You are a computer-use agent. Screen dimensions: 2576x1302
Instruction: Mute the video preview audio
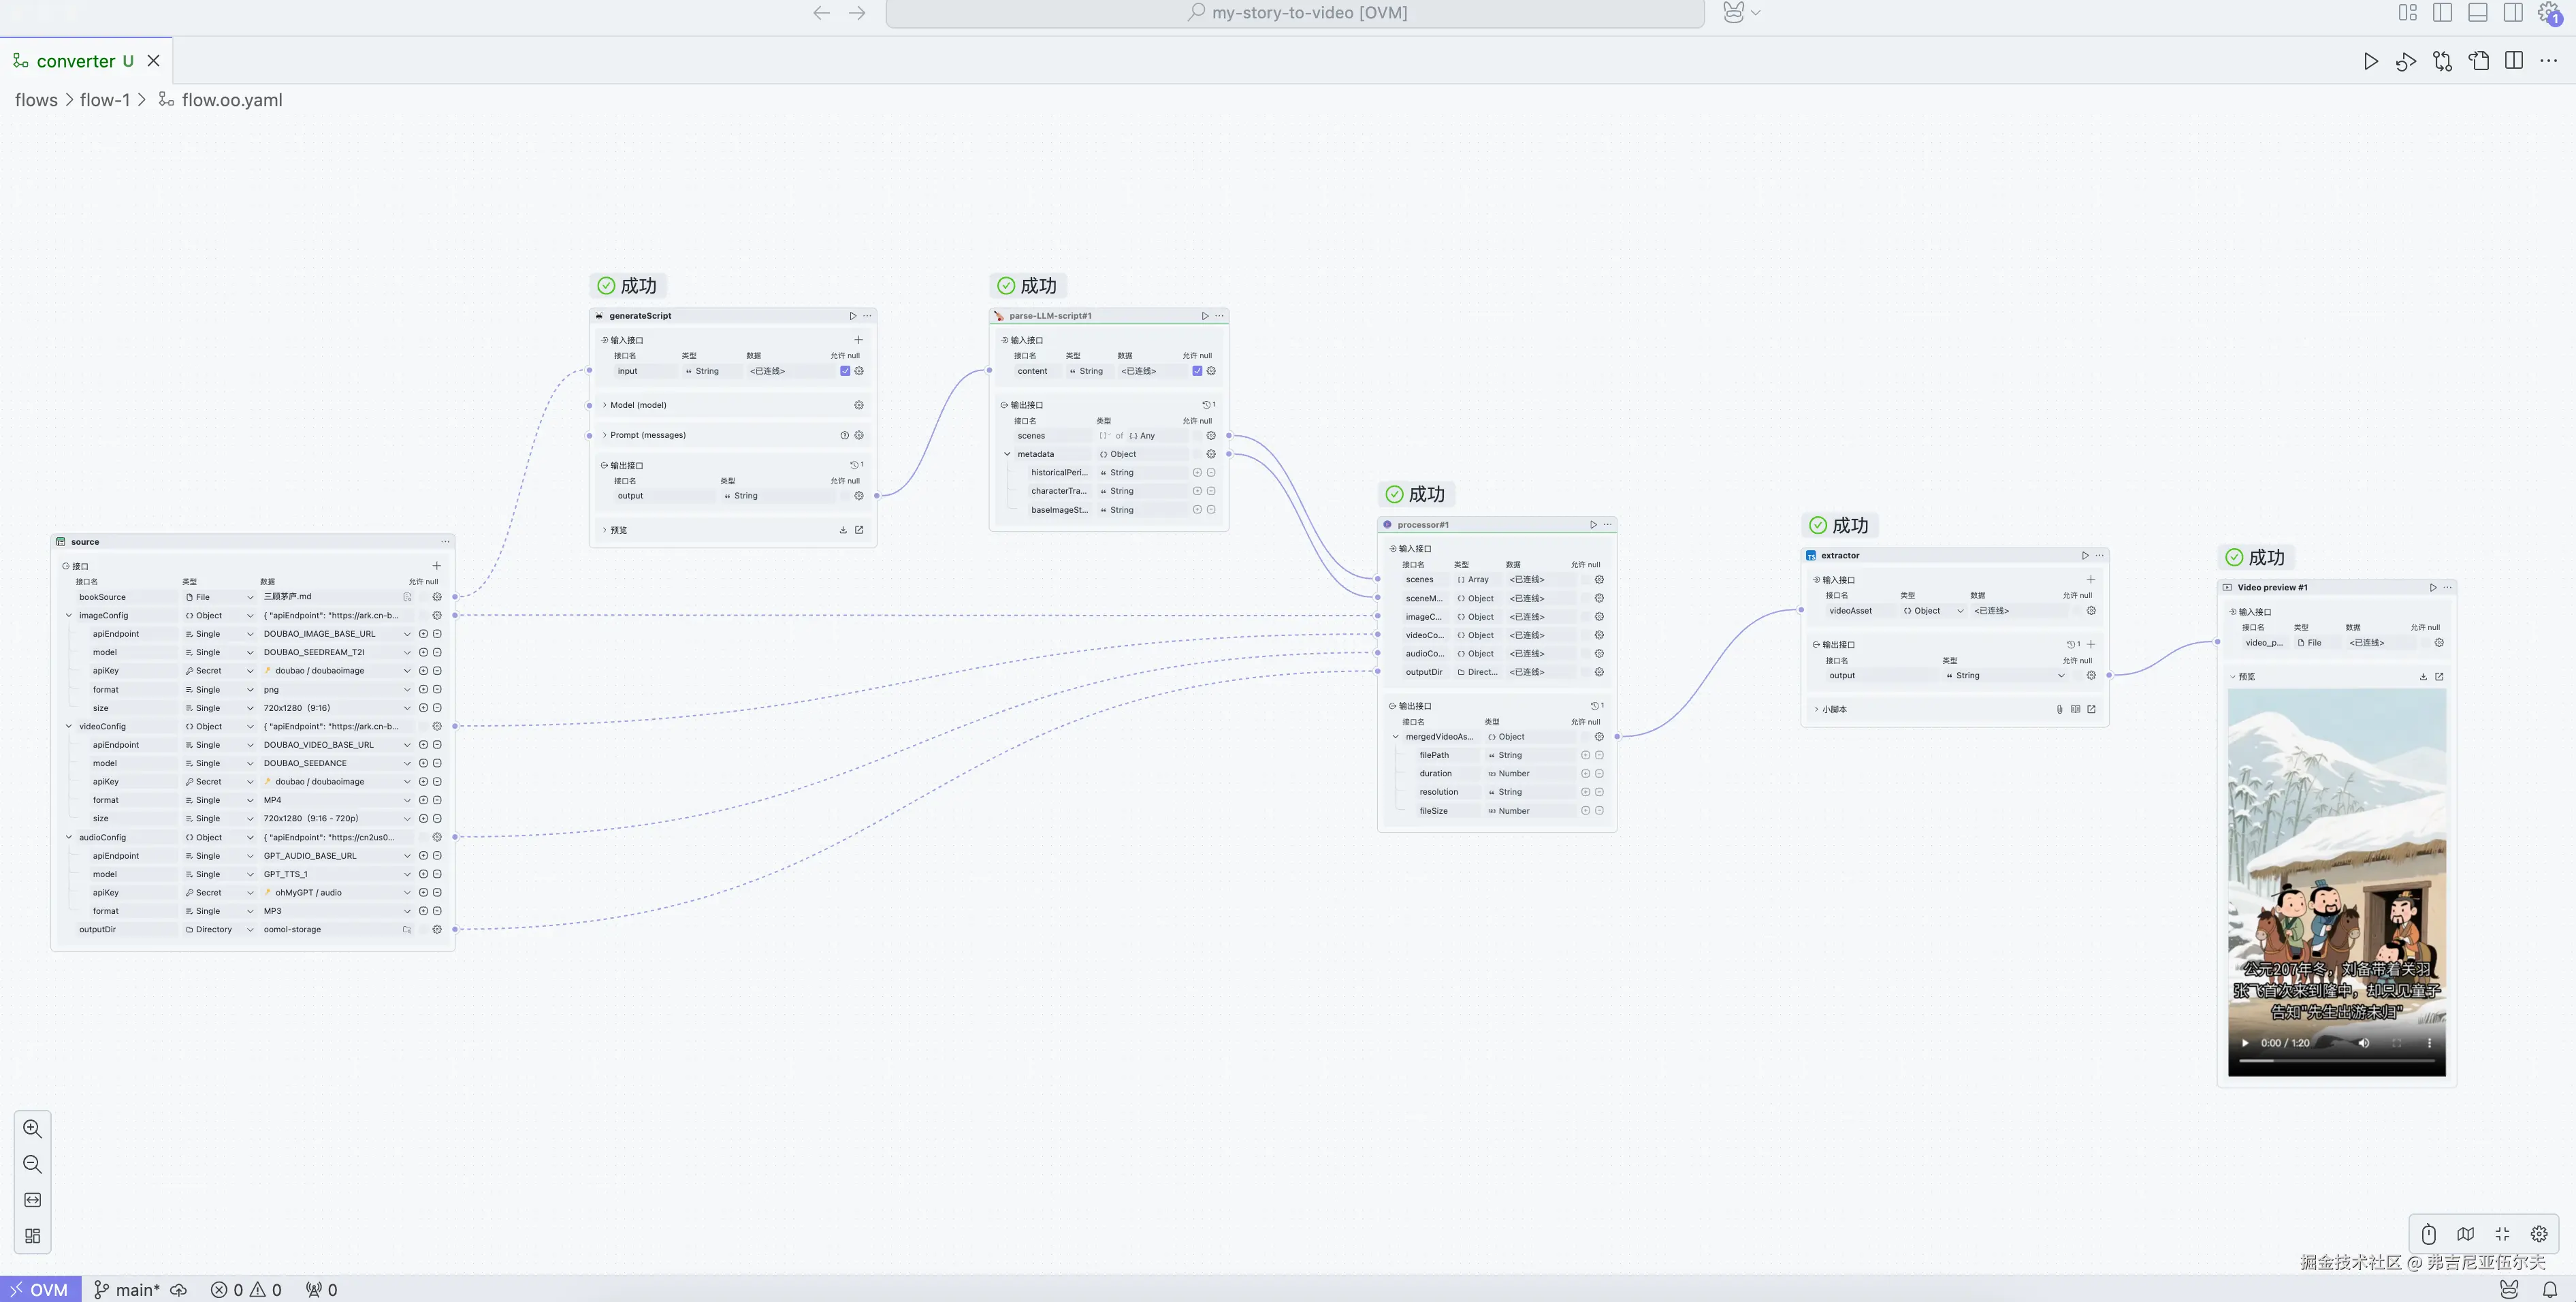(2364, 1043)
